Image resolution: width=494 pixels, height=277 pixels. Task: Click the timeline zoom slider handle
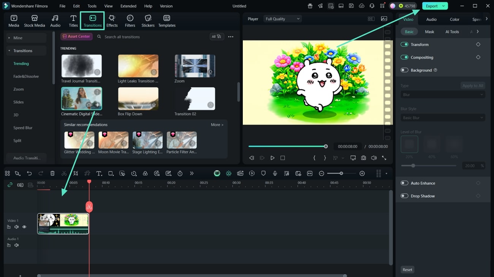341,173
